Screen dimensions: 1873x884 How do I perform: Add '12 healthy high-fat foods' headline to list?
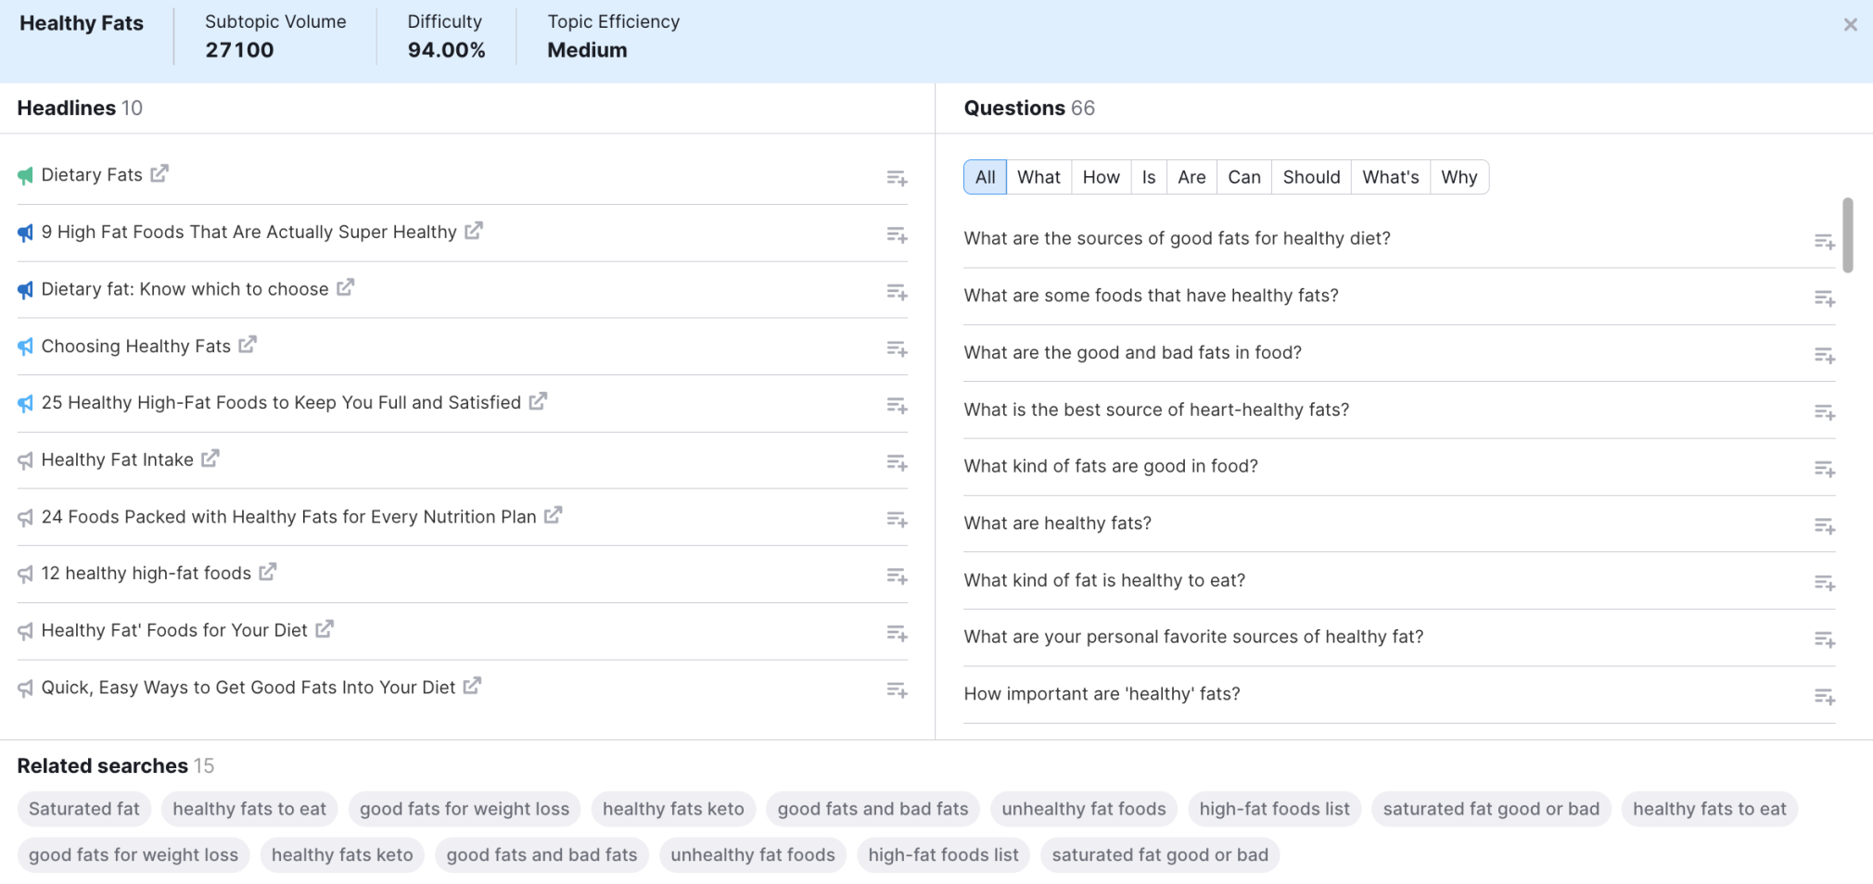click(x=896, y=576)
